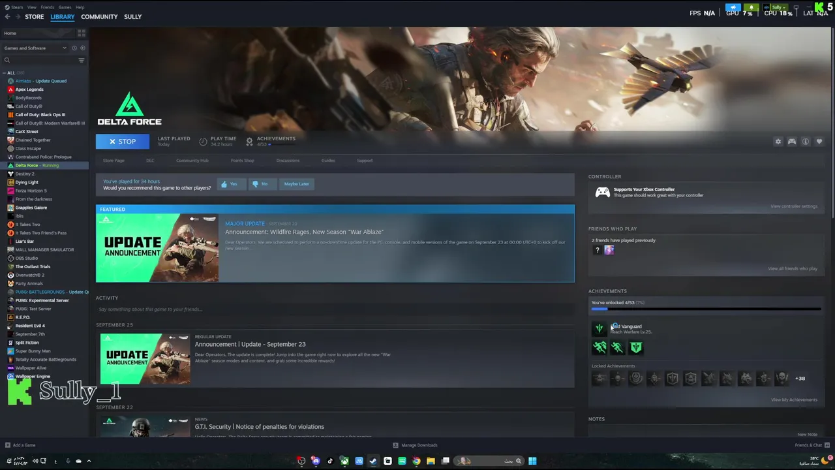Click the green shield unlocked achievement
Screen dimensions: 835x470
tap(636, 348)
